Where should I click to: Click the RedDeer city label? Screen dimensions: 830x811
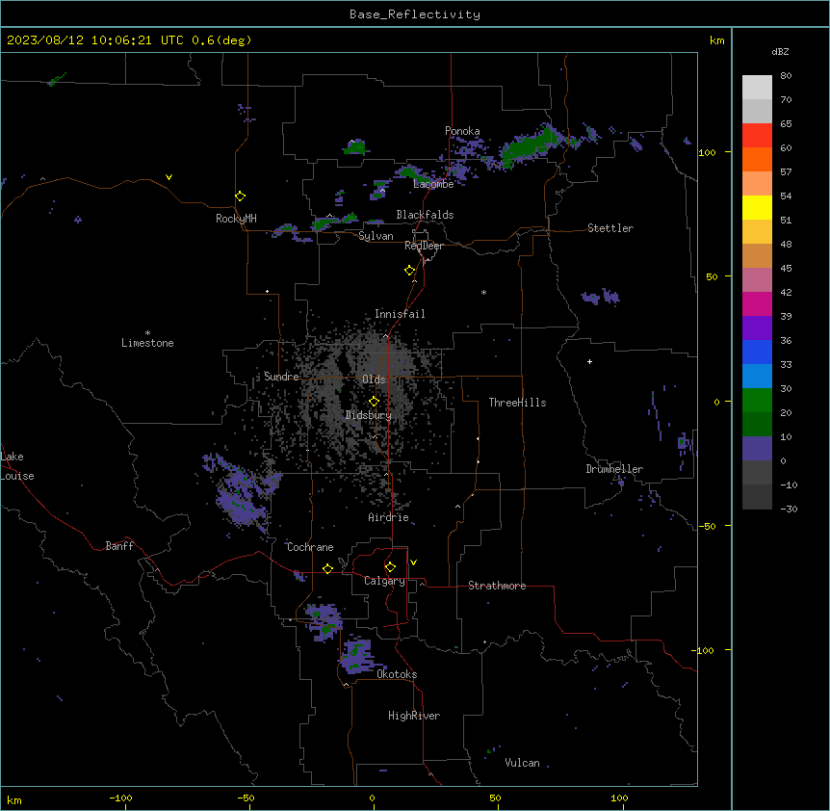click(x=424, y=246)
